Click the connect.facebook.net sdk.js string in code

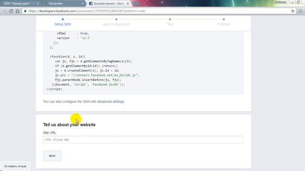pyautogui.click(x=104, y=75)
